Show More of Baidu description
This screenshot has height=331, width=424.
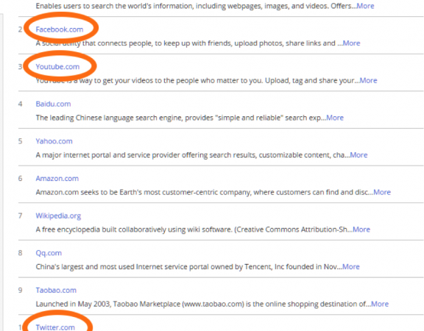click(x=335, y=118)
